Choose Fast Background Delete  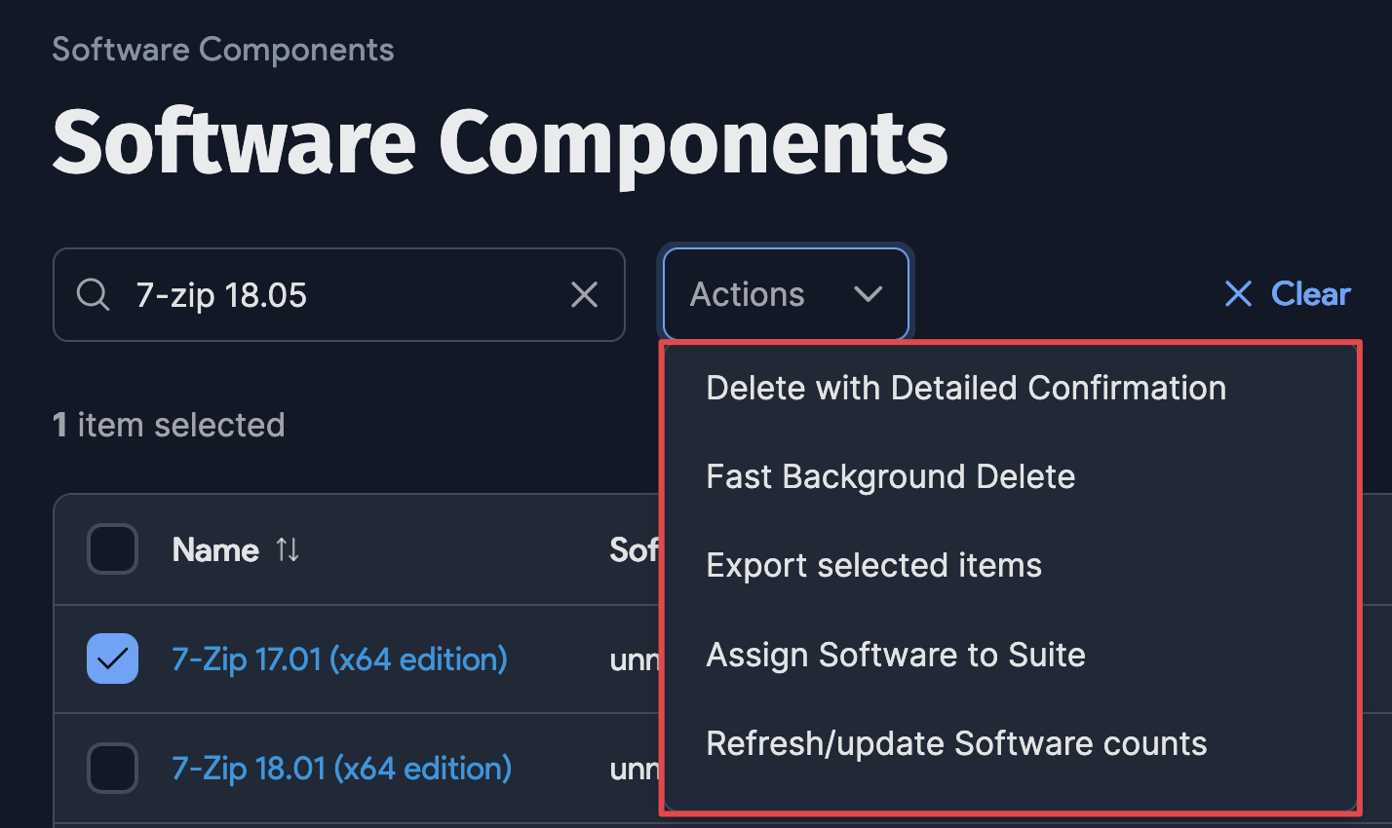click(890, 476)
